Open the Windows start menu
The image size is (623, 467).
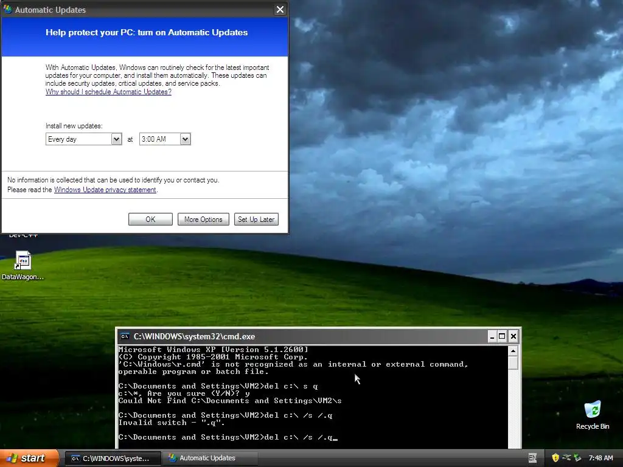29,458
